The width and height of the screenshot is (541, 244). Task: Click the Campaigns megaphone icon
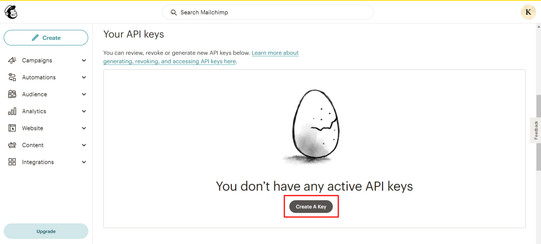12,61
